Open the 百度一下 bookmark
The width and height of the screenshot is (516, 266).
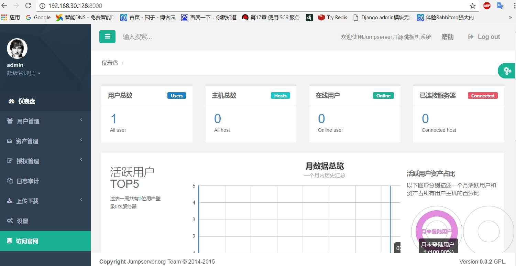[209, 17]
